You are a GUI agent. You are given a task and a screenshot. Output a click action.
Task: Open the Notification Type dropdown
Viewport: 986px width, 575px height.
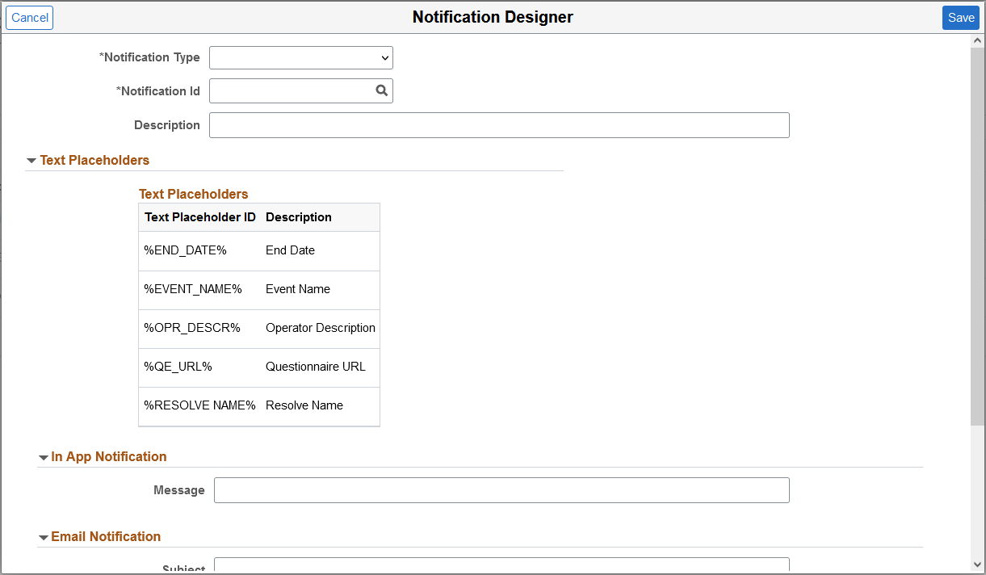[301, 57]
